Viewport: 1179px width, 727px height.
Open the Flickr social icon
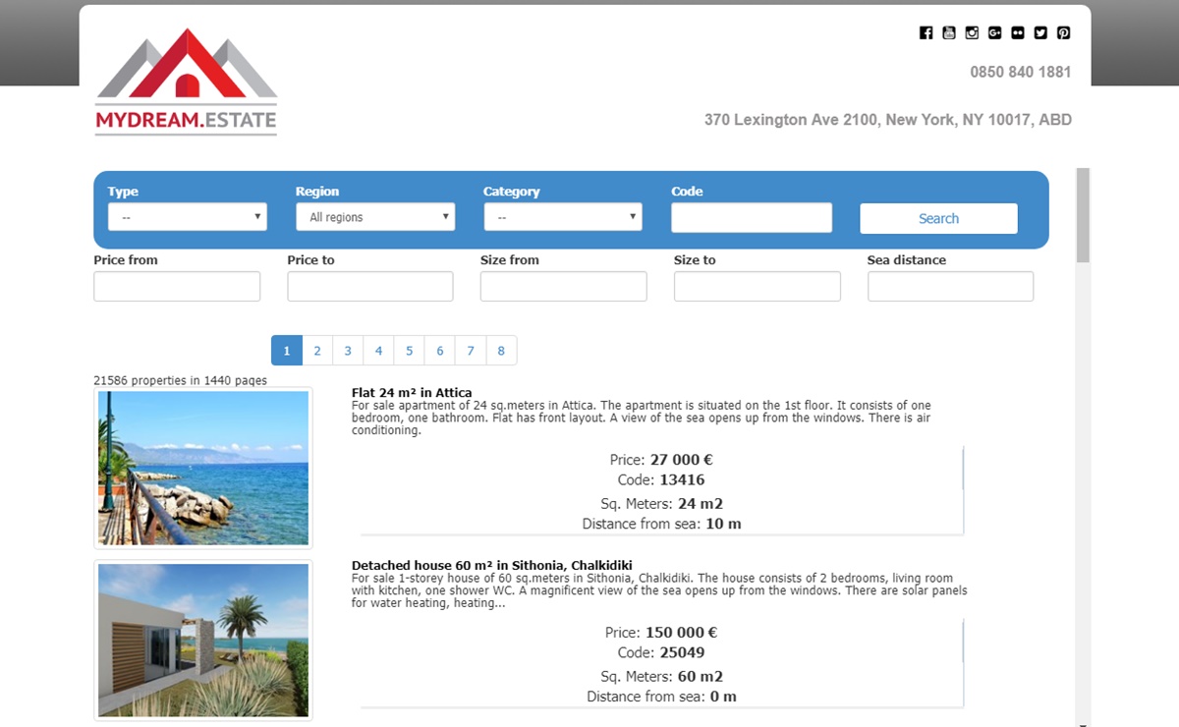click(1017, 32)
